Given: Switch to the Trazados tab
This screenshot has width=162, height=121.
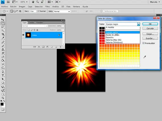Looking at the screenshot, I should tap(40, 23).
